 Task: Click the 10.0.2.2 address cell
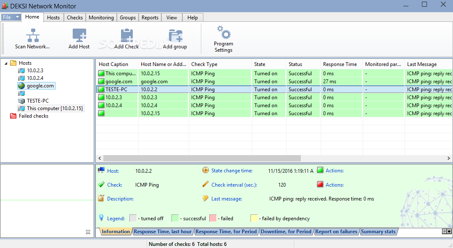click(163, 89)
